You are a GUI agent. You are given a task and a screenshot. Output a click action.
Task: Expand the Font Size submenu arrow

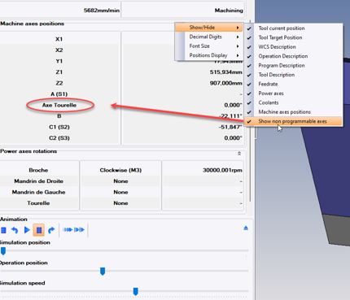(x=238, y=46)
